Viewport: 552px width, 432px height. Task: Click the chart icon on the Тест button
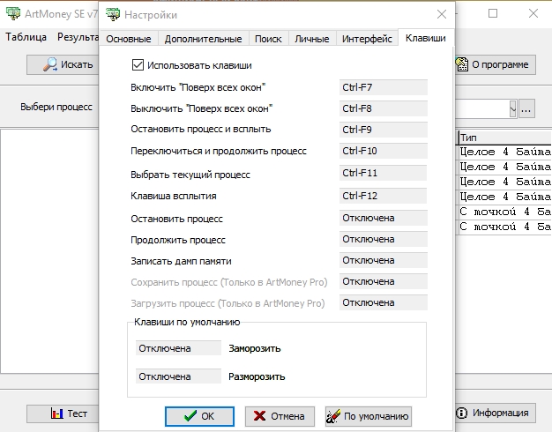click(x=56, y=413)
